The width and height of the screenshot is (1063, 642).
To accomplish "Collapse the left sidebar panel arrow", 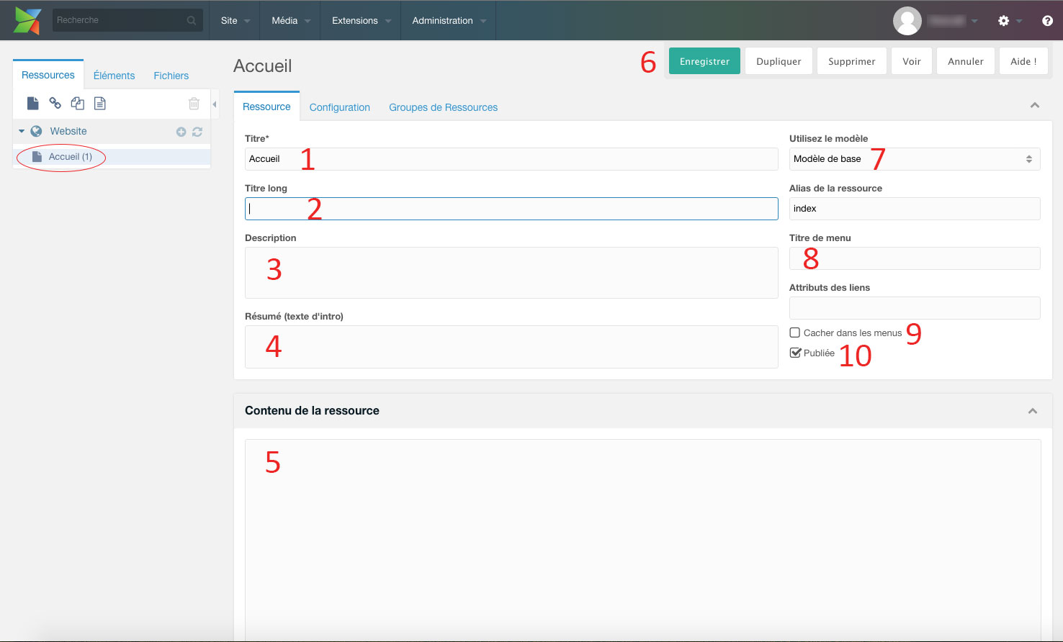I will 215,104.
